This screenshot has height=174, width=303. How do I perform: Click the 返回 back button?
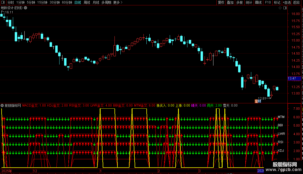[x=296, y=2]
